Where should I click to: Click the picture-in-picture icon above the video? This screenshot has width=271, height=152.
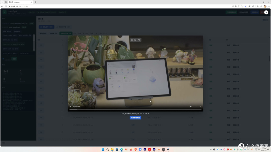132,40
